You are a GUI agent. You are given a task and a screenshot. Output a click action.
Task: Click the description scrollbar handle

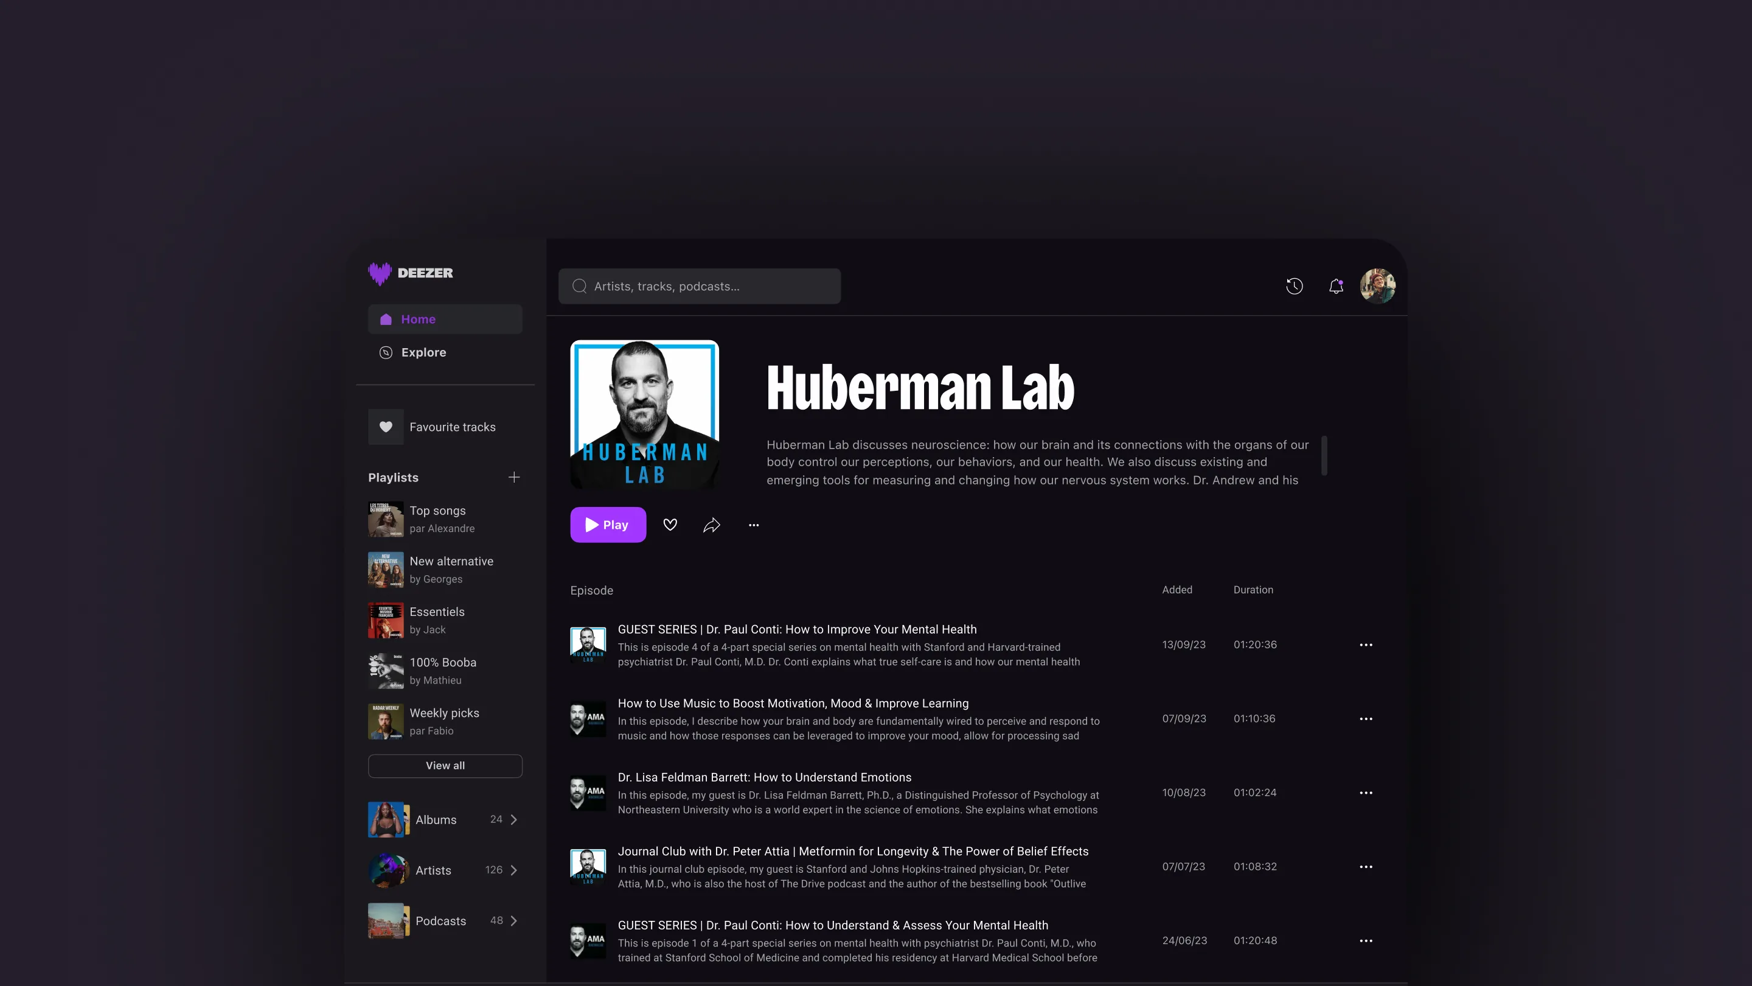coord(1324,455)
